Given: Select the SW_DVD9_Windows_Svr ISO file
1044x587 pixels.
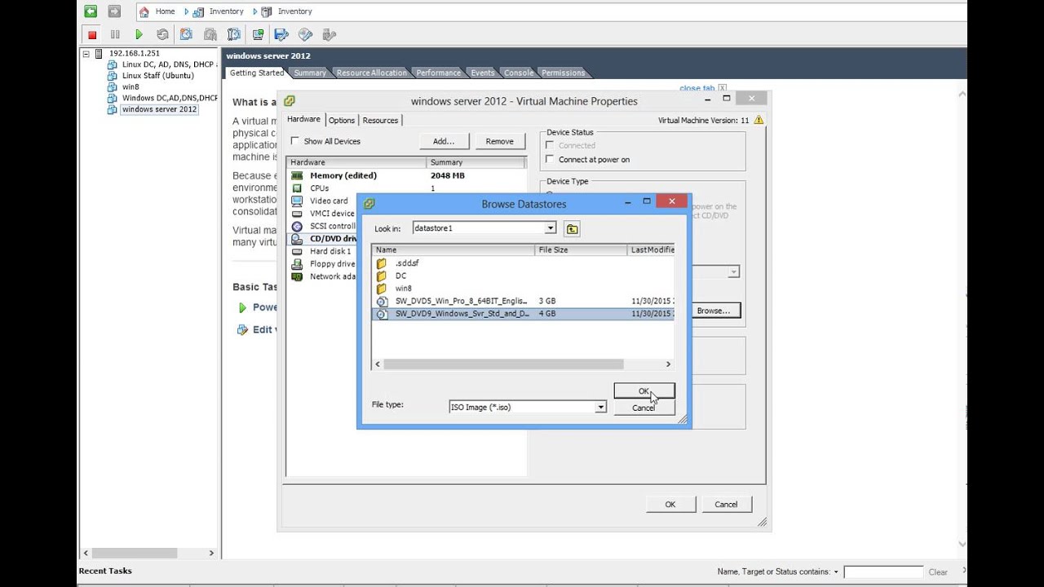Looking at the screenshot, I should 462,313.
